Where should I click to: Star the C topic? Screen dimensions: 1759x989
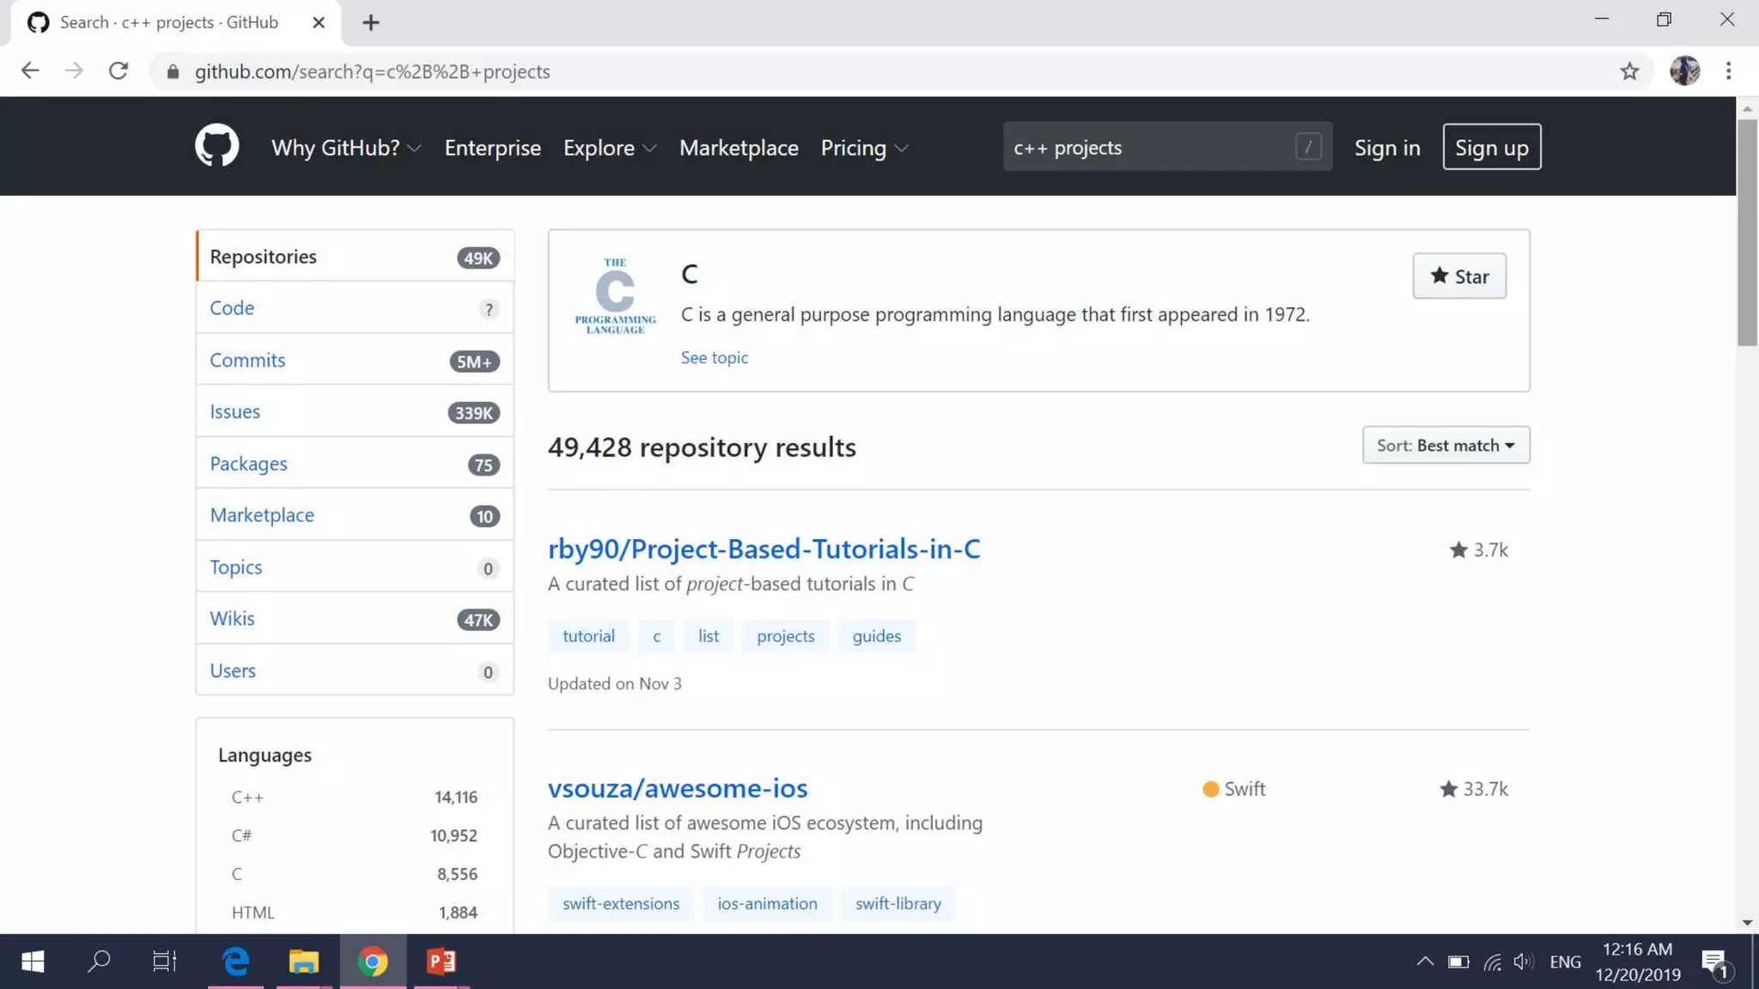(1458, 276)
